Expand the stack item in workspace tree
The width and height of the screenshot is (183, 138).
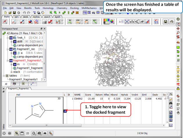(x=11, y=72)
